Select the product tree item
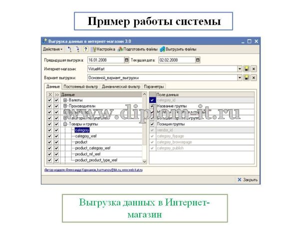 pyautogui.click(x=81, y=142)
